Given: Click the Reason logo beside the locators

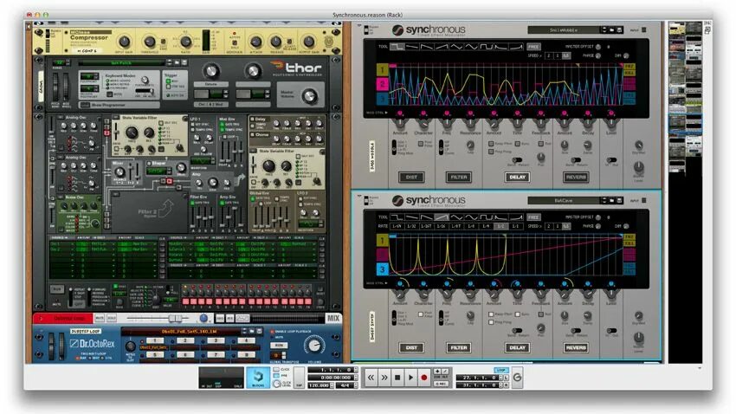Looking at the screenshot, I should click(517, 378).
